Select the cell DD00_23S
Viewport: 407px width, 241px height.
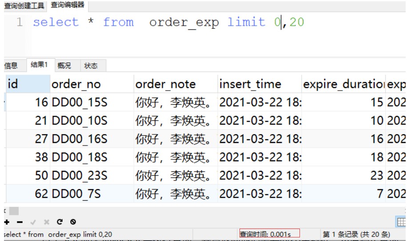point(92,175)
